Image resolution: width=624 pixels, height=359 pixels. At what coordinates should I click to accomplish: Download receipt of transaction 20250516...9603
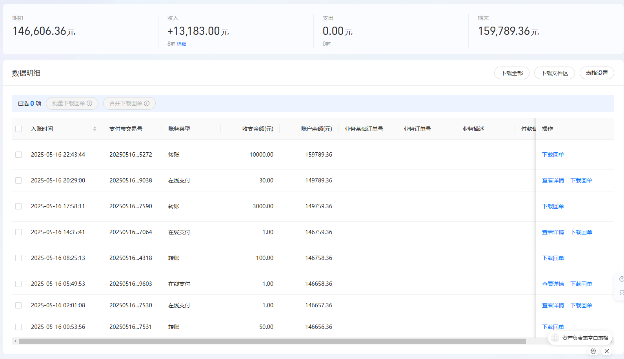point(581,284)
